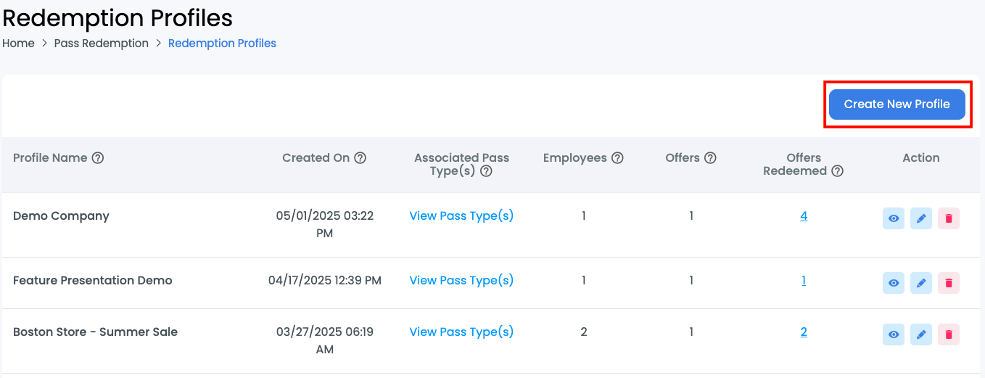Select the Boston Store - Summer Sale name
985x378 pixels.
pyautogui.click(x=95, y=332)
